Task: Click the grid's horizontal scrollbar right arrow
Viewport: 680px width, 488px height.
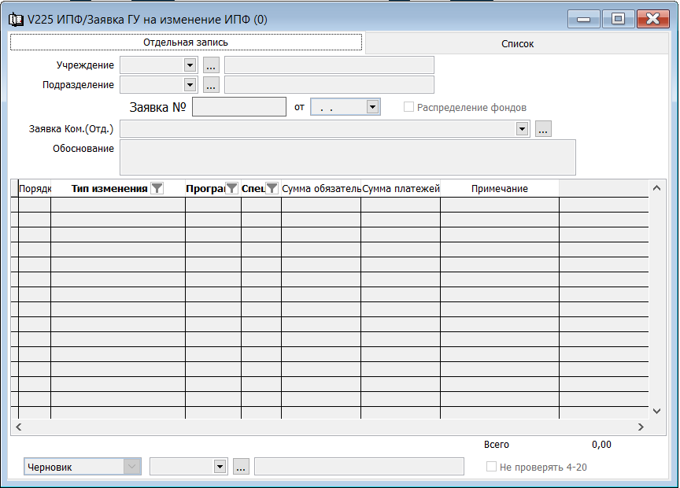Action: 641,427
